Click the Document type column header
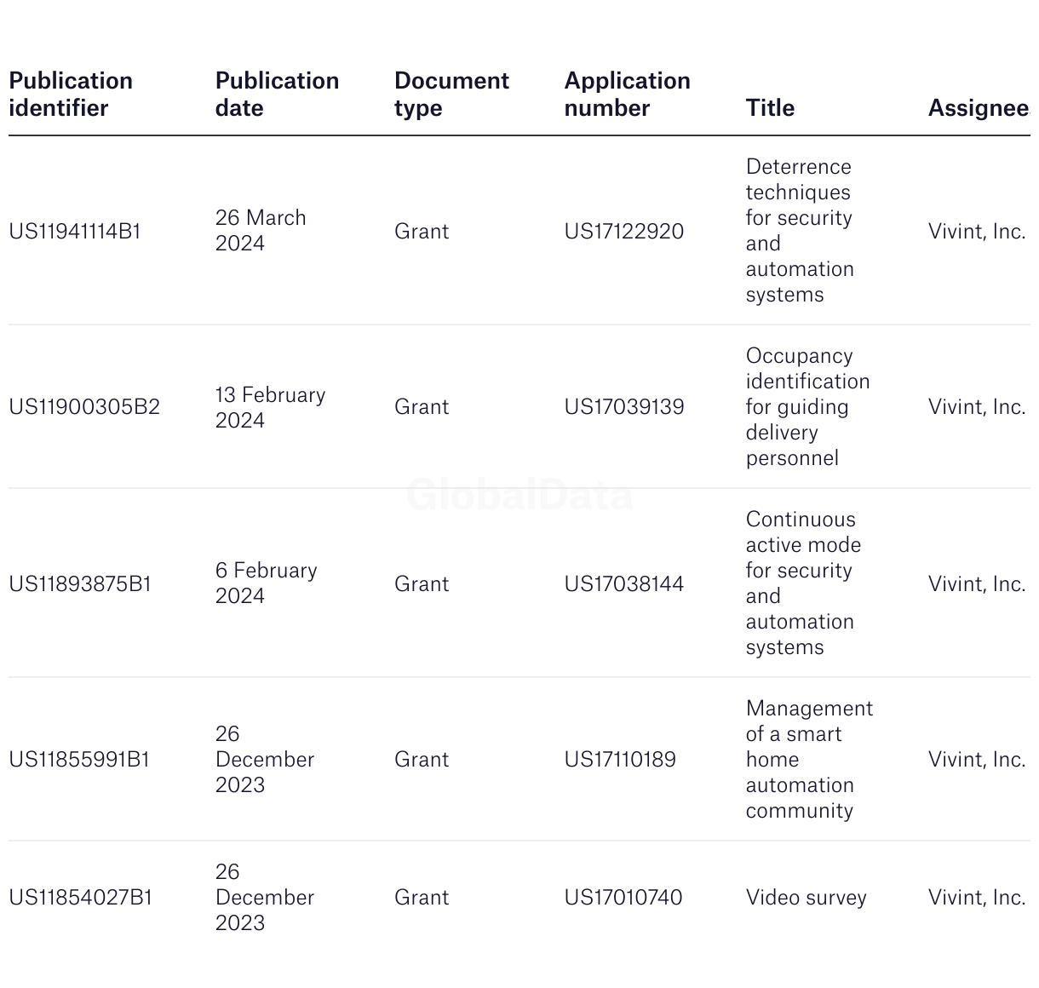 [x=451, y=95]
